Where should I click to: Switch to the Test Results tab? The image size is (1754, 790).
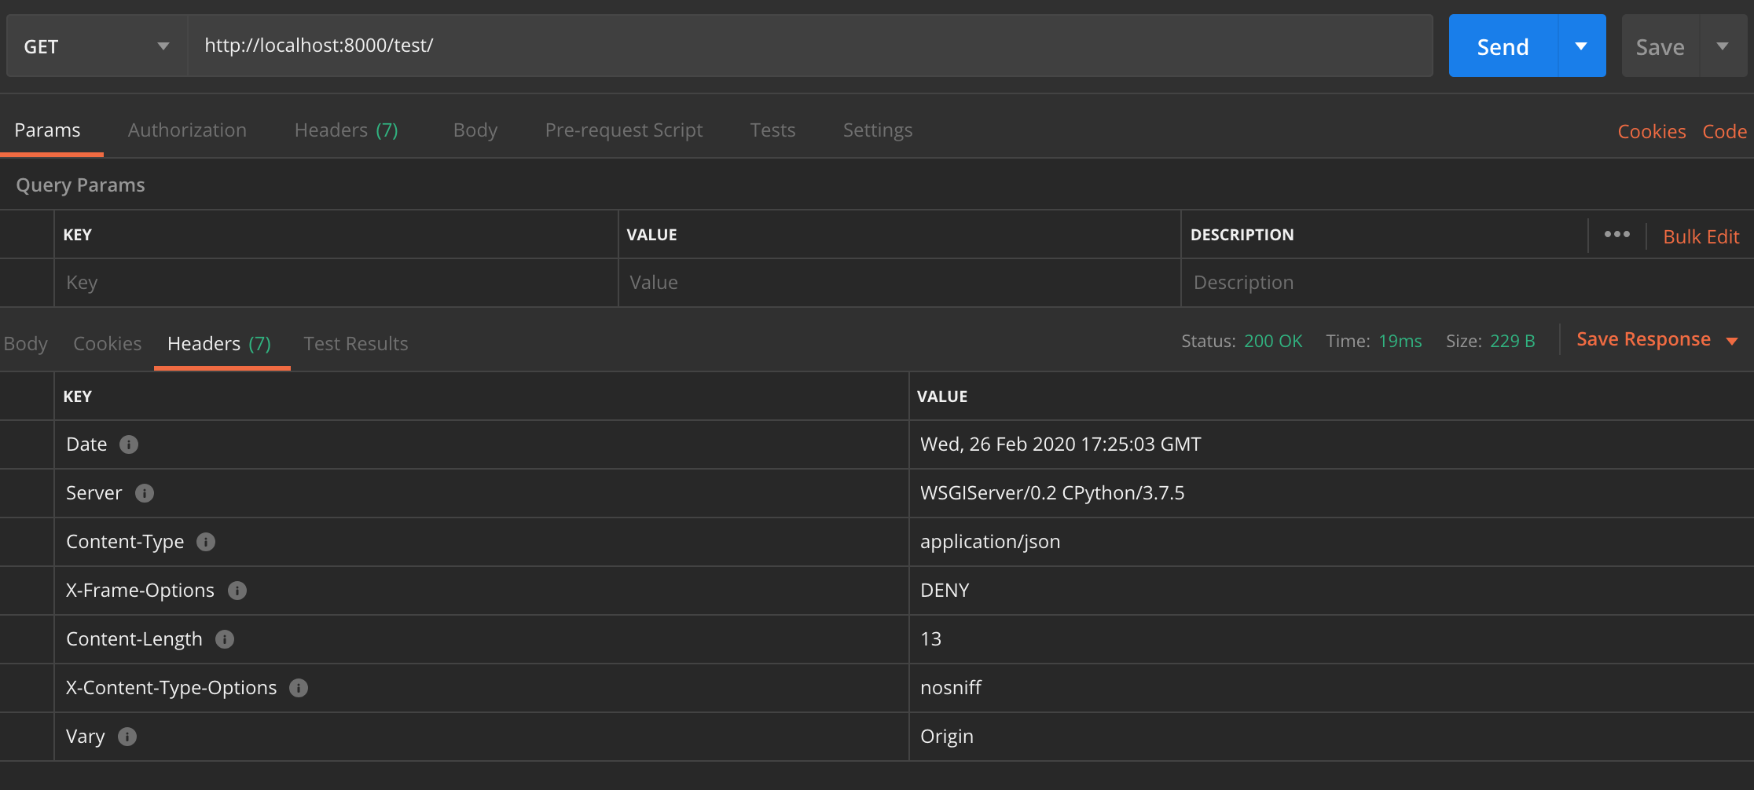point(355,343)
